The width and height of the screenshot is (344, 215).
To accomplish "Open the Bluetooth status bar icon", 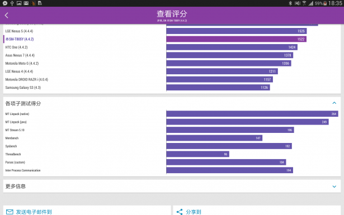I will coord(290,3).
